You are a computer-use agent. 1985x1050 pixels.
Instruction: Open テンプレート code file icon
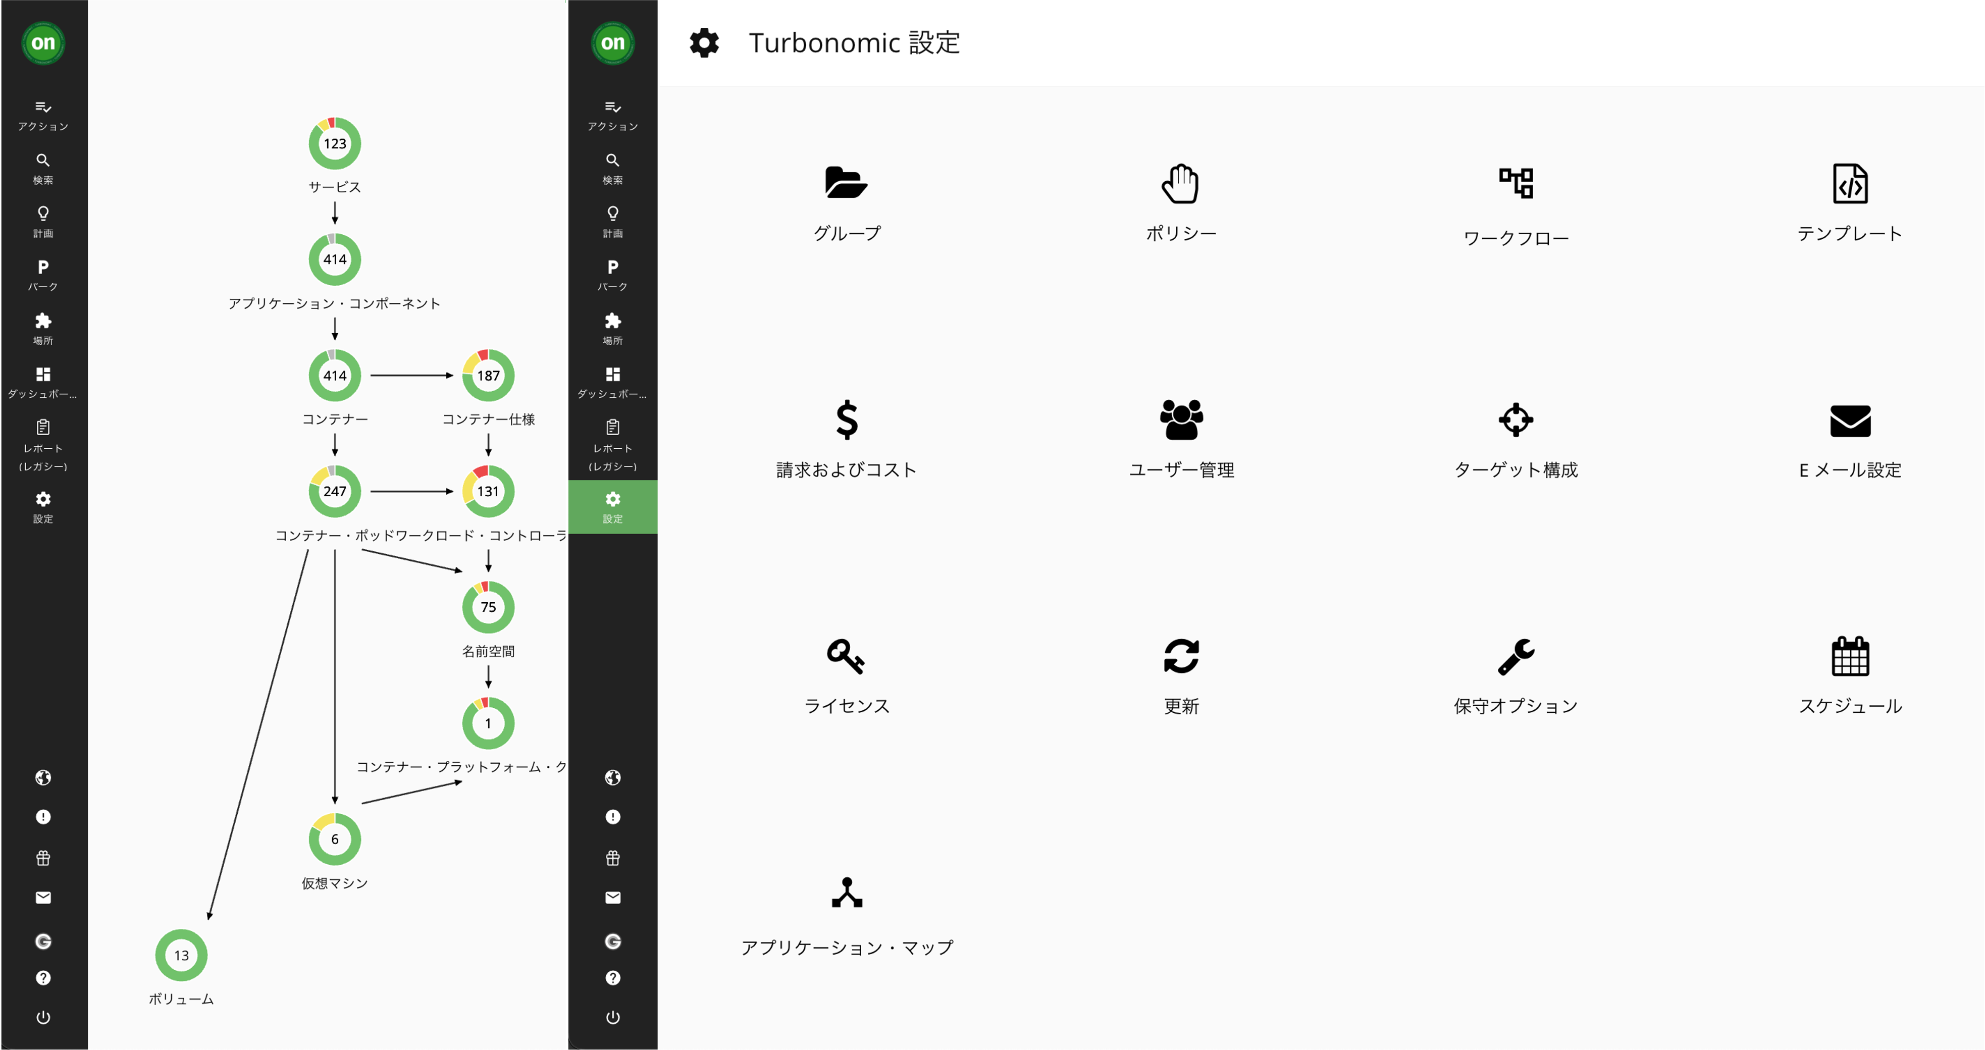click(x=1849, y=183)
